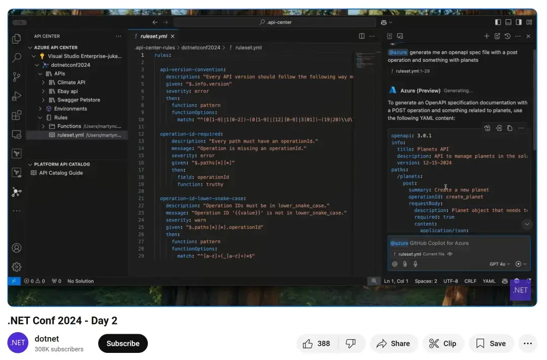Open API Center panel more actions

[x=119, y=36]
